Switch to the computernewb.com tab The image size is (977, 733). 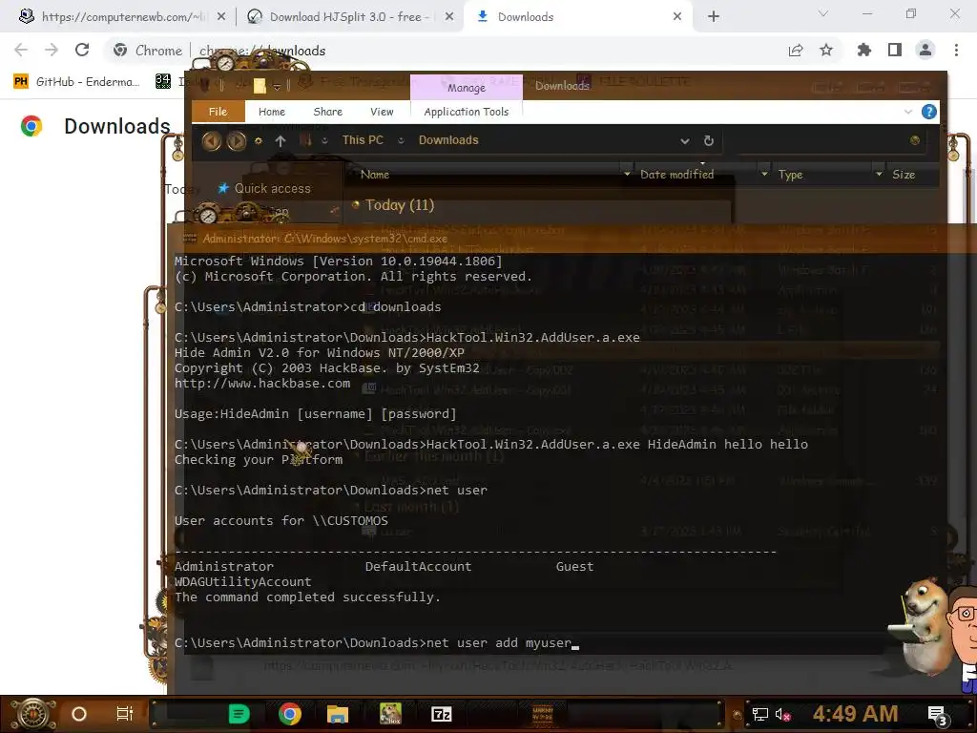[x=121, y=17]
